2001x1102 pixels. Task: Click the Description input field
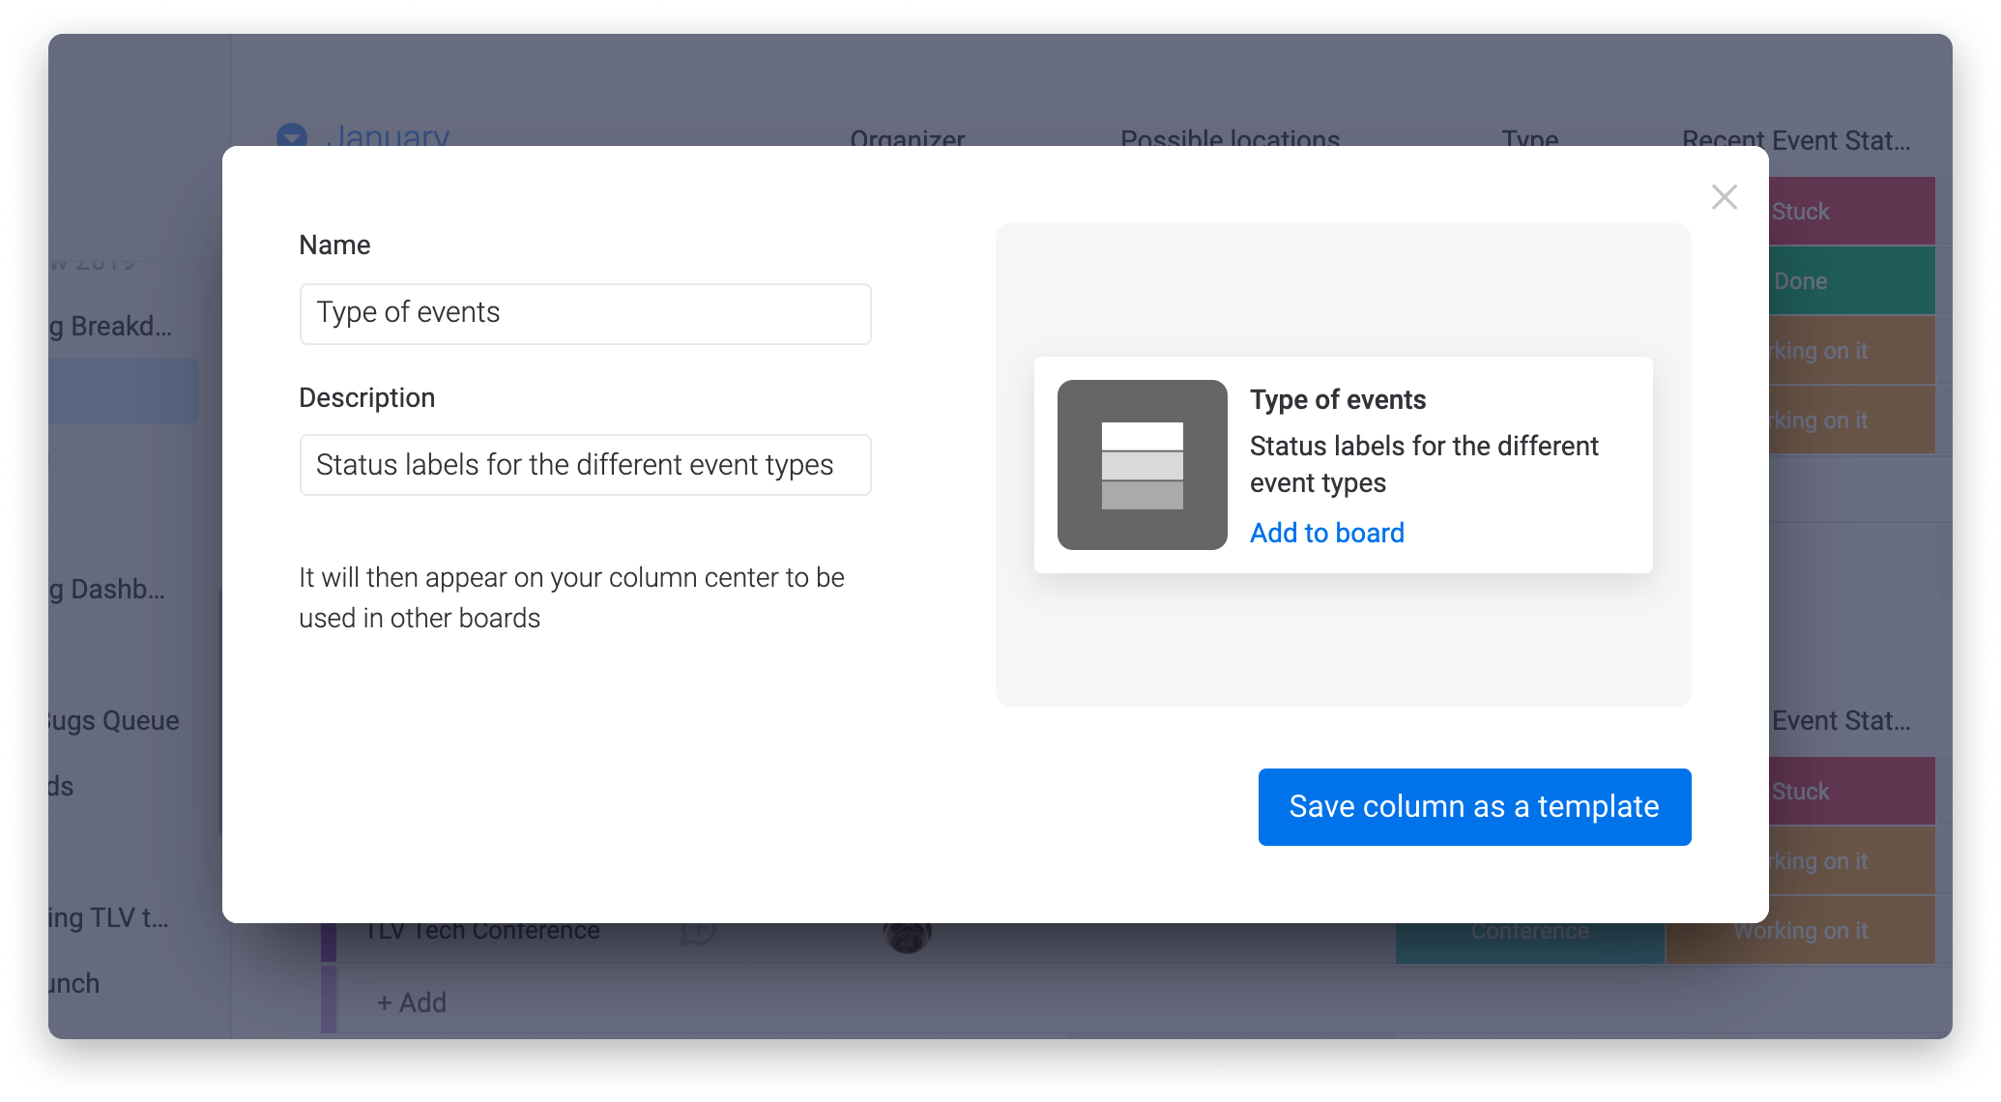pos(585,465)
